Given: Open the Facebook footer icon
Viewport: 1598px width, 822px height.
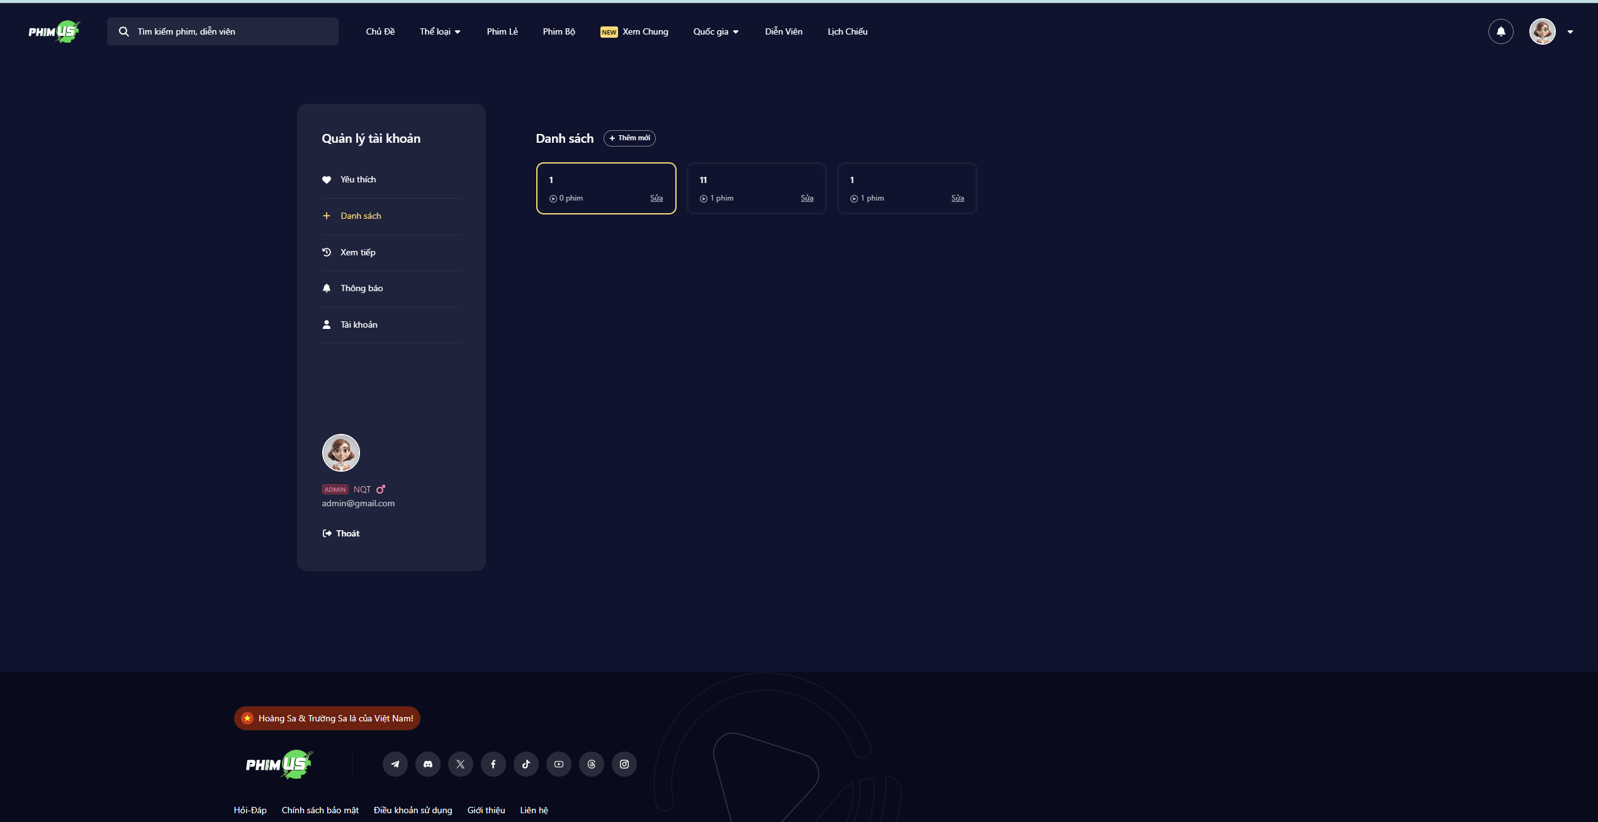Looking at the screenshot, I should [x=493, y=764].
